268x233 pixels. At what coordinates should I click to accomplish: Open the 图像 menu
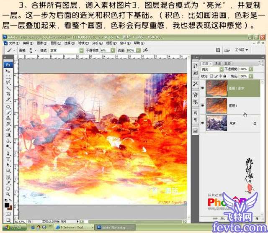click(42, 43)
